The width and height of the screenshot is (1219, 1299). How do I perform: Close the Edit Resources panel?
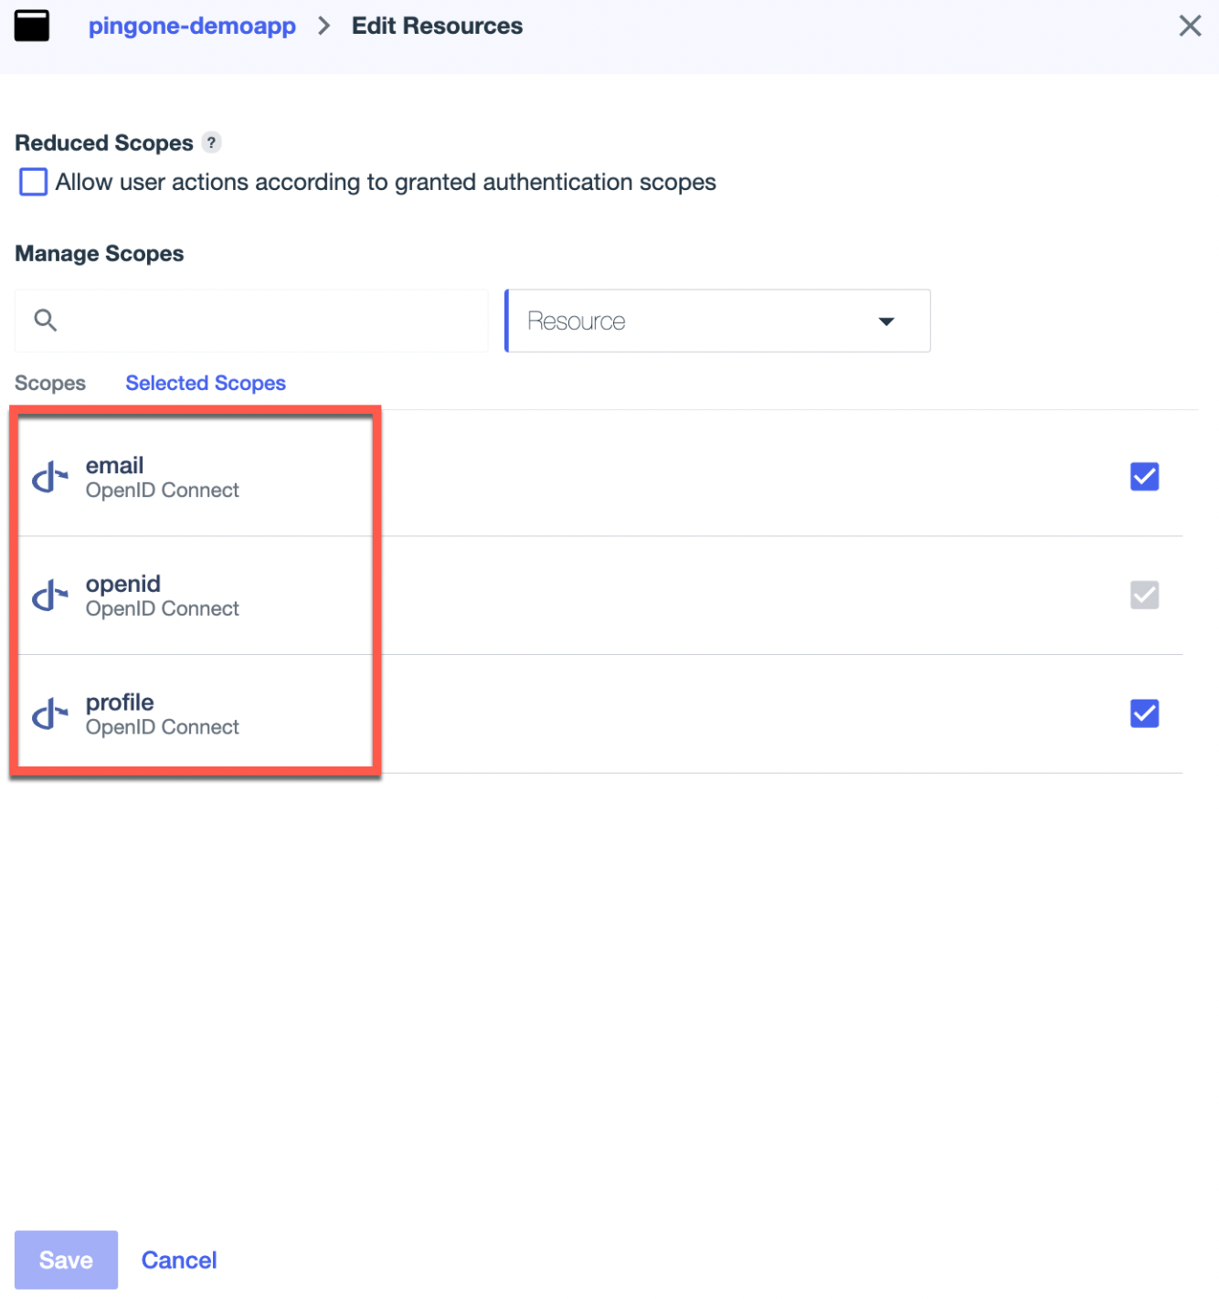pyautogui.click(x=1189, y=26)
